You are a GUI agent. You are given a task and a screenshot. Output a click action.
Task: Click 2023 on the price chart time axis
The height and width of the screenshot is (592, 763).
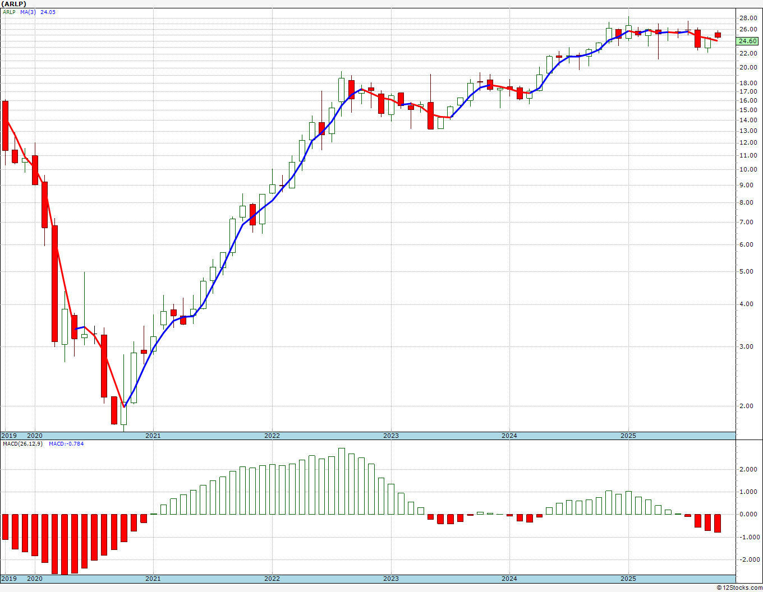point(391,436)
